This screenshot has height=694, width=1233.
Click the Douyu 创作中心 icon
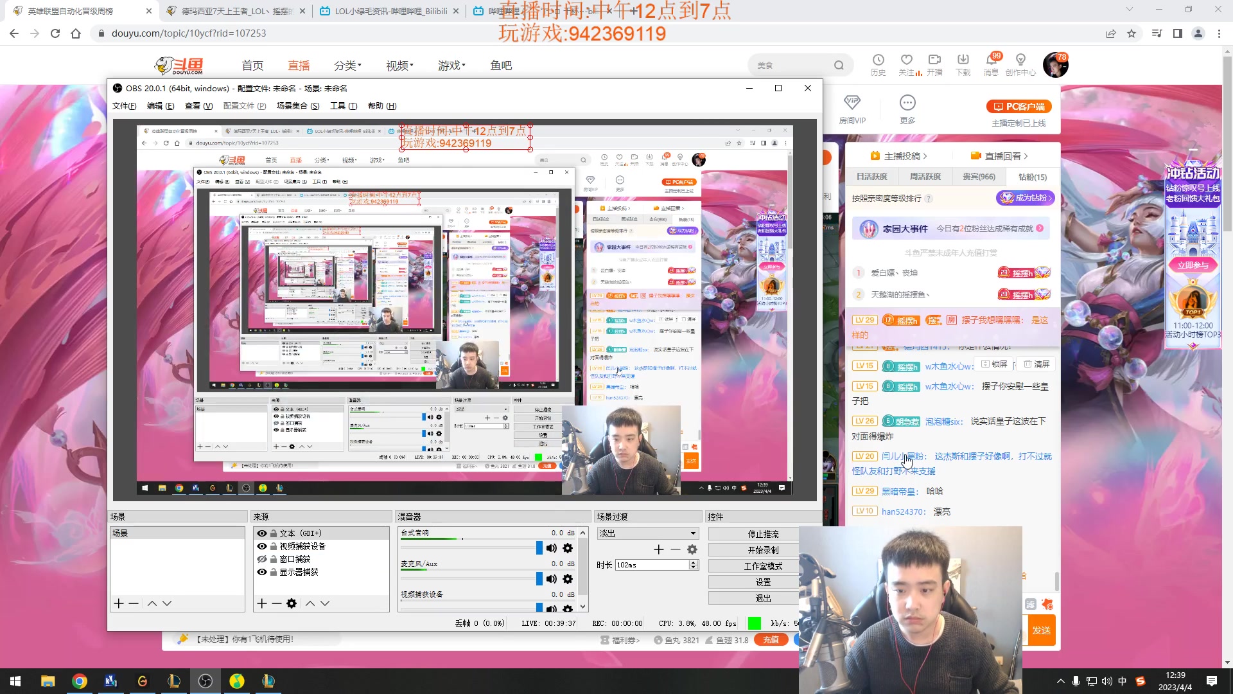tap(1022, 65)
